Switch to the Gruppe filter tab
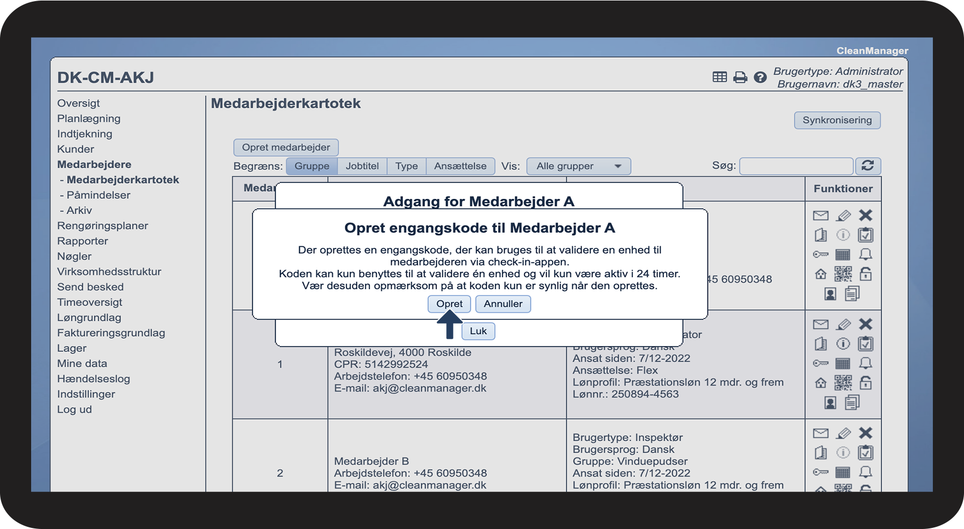Viewport: 964px width, 529px height. pyautogui.click(x=312, y=166)
